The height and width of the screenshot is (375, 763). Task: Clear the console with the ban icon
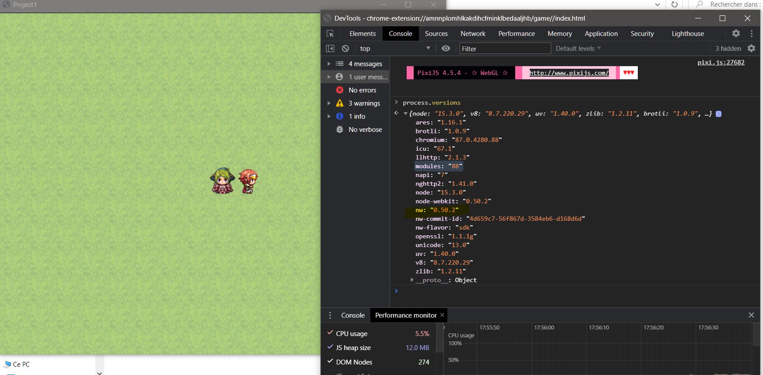(x=345, y=49)
